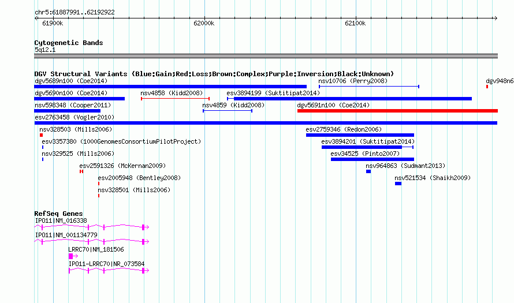Select the gray 5q12.1 cytogenetic band bar
The image size is (514, 303).
tap(266, 56)
